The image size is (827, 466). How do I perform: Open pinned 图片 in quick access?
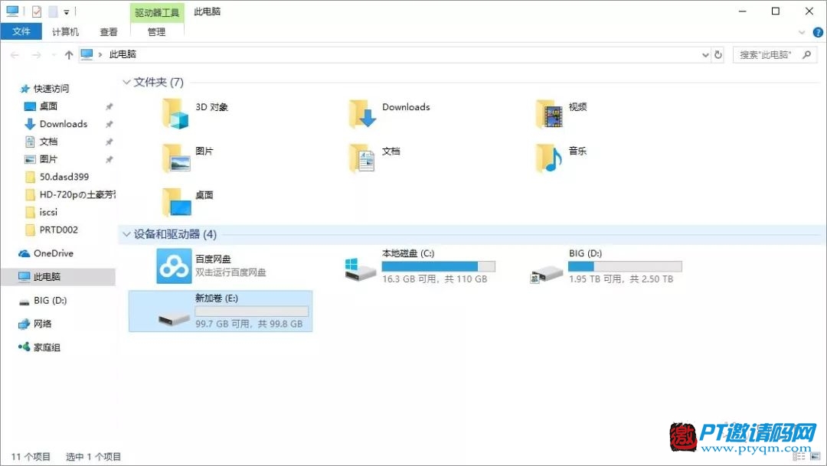point(41,159)
